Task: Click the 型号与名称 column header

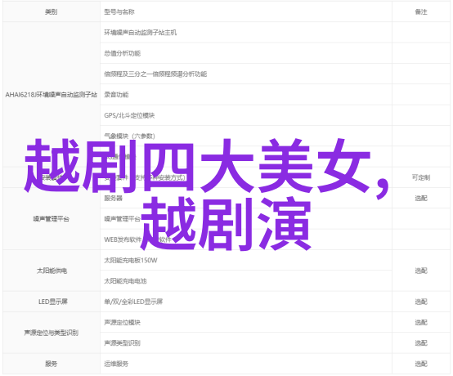Action: [x=246, y=11]
